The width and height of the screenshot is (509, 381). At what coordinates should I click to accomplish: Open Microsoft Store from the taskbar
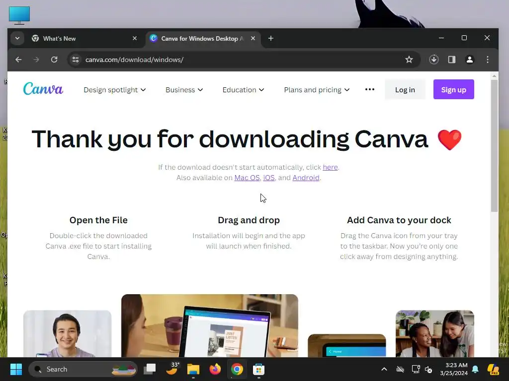coord(258,369)
